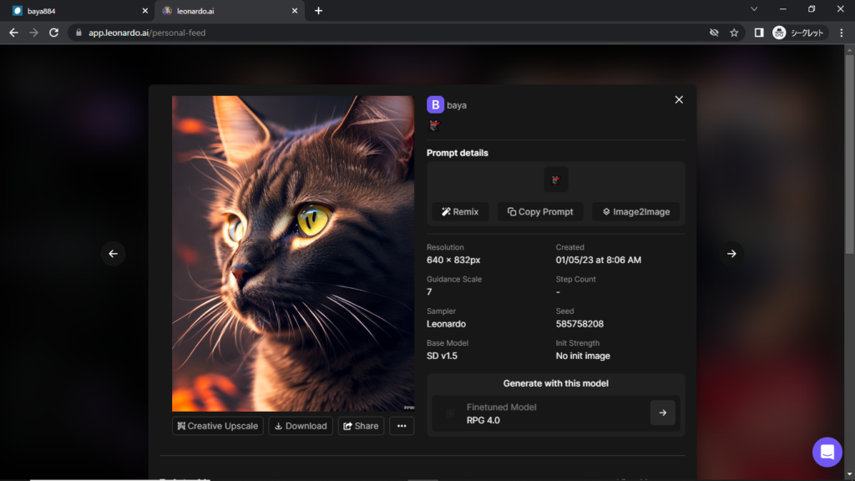Viewport: 855px width, 481px height.
Task: Share the generated image
Action: coord(361,426)
